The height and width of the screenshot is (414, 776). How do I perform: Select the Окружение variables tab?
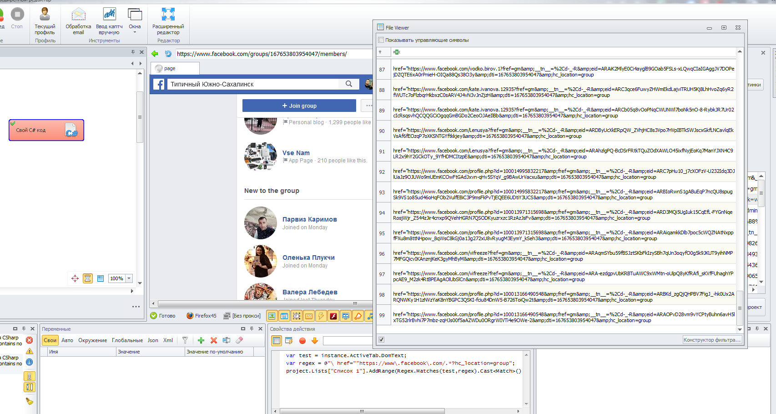click(x=92, y=340)
